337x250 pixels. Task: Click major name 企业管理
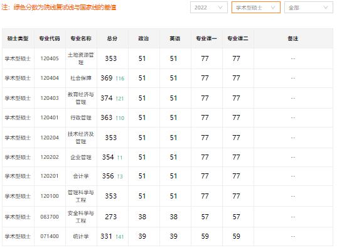[x=81, y=157]
